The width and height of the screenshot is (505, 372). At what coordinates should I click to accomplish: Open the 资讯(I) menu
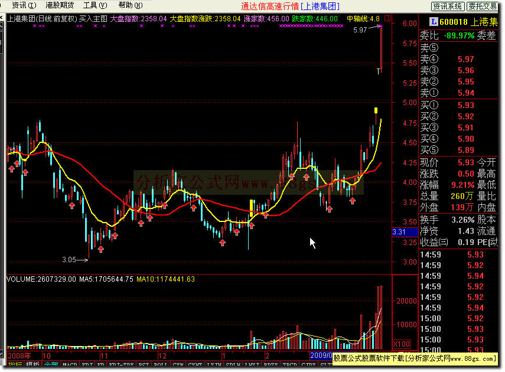[x=24, y=5]
